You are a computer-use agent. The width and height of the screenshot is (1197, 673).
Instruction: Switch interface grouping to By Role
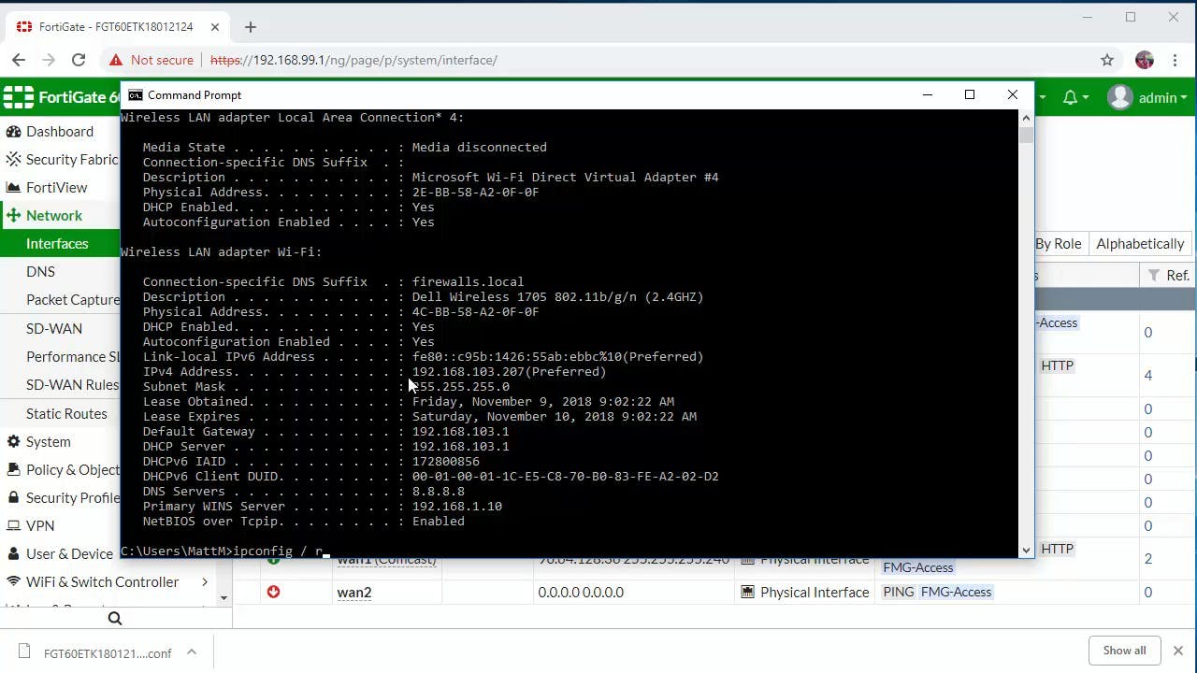pyautogui.click(x=1058, y=243)
